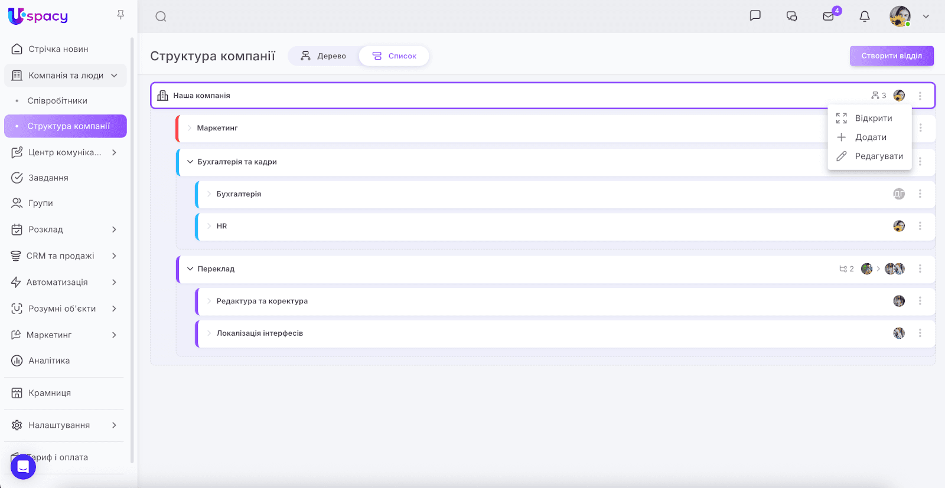Viewport: 945px width, 488px height.
Task: Collapse the Переклад department
Action: pos(190,269)
